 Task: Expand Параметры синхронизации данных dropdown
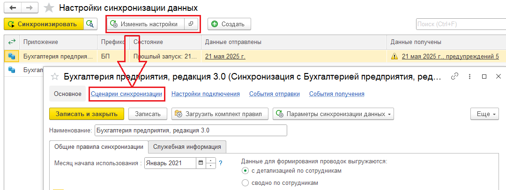click(x=334, y=114)
